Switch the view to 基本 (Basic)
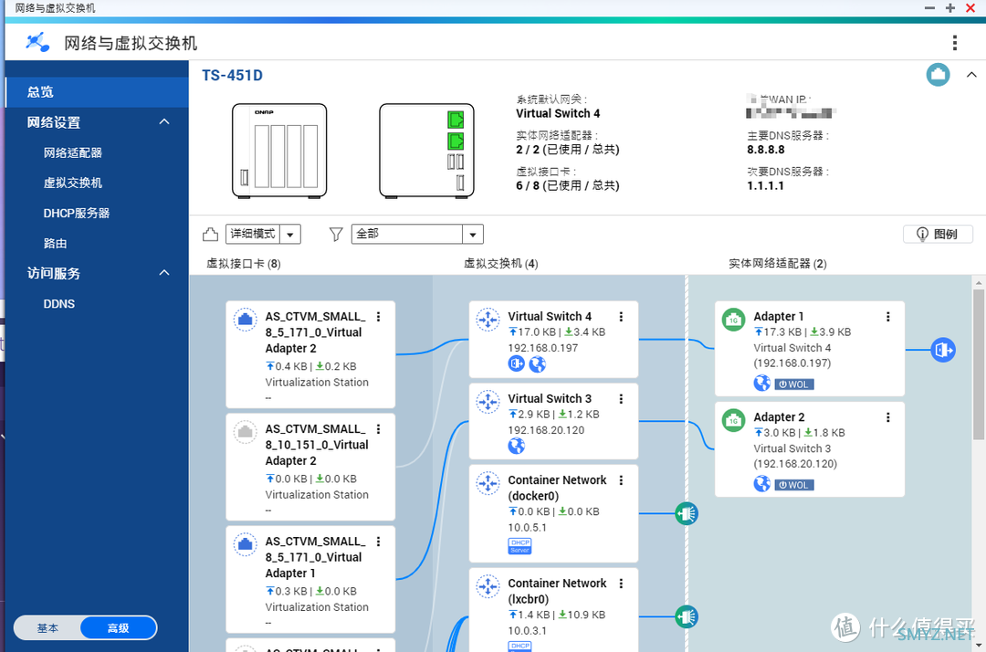 pos(47,628)
